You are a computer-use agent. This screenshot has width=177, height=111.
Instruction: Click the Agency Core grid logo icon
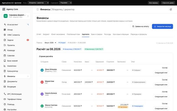tap(4, 9)
